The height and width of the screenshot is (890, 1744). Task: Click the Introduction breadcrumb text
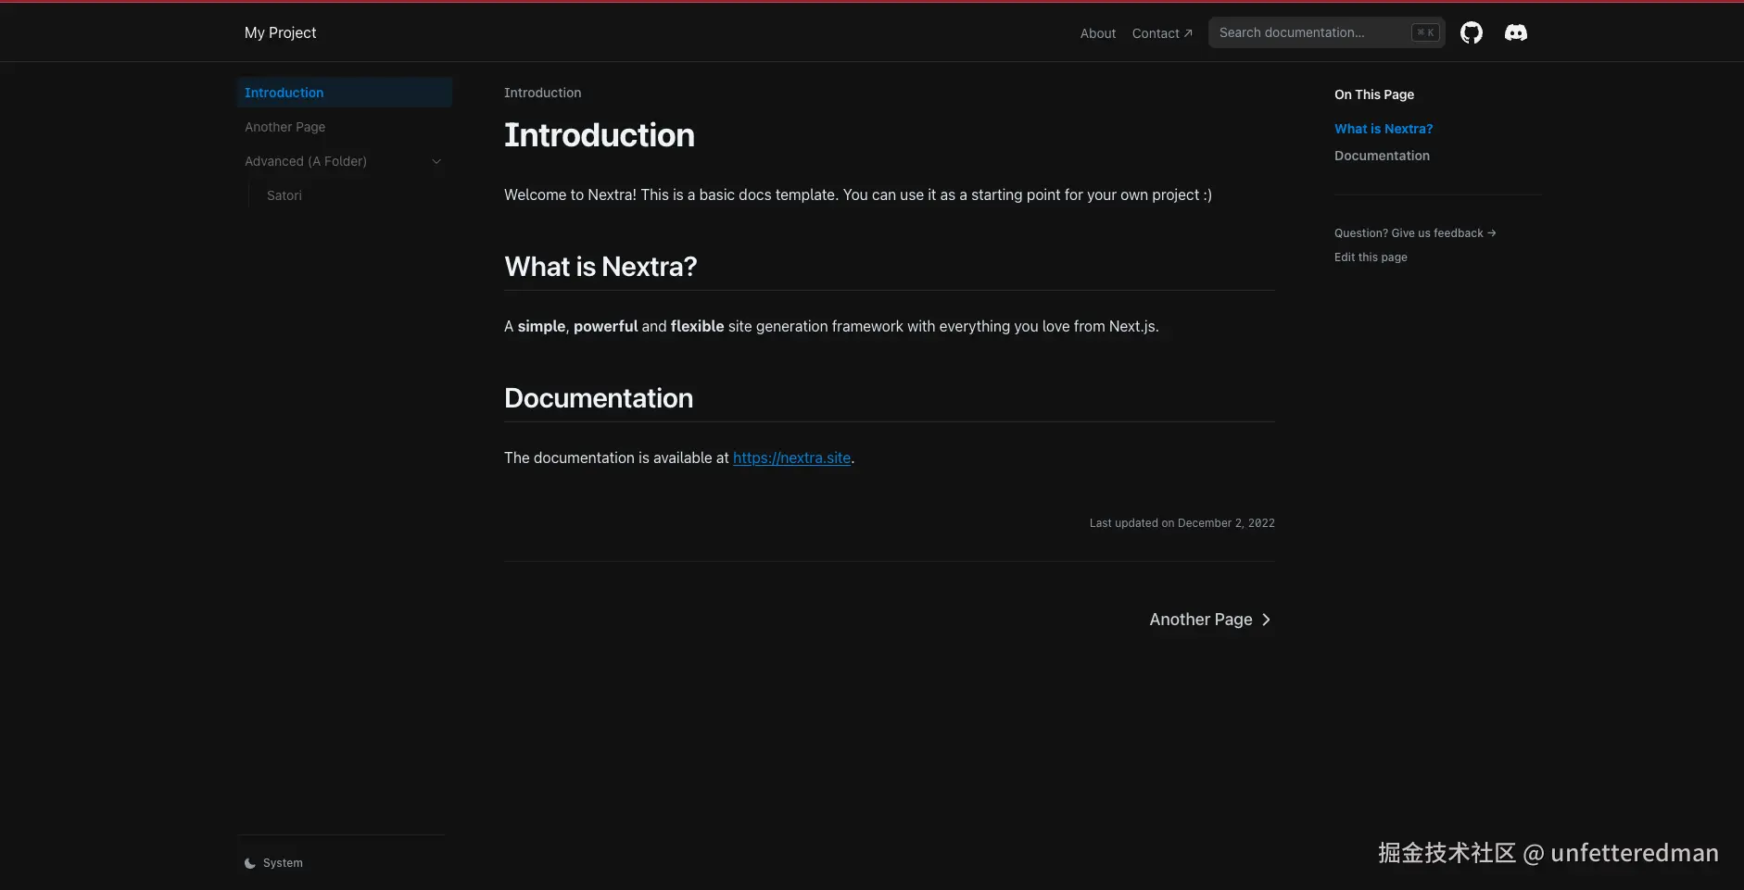[x=542, y=93]
